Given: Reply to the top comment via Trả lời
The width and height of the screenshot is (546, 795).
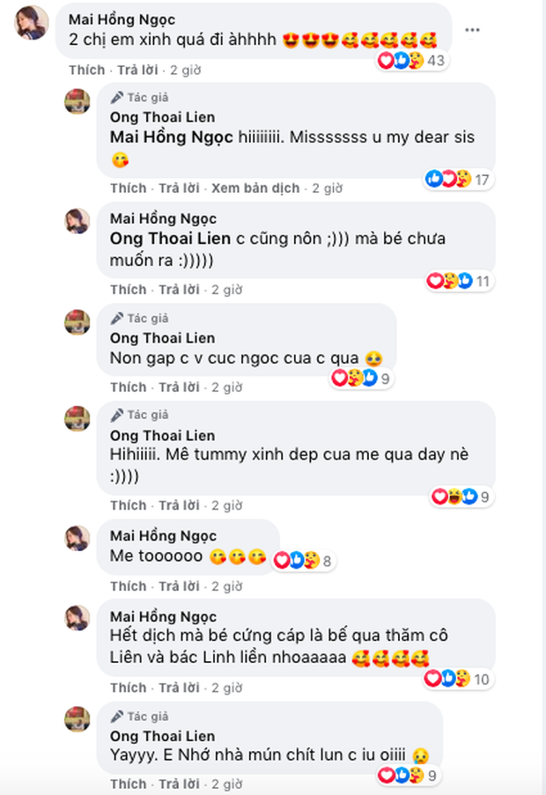Looking at the screenshot, I should coord(137,70).
